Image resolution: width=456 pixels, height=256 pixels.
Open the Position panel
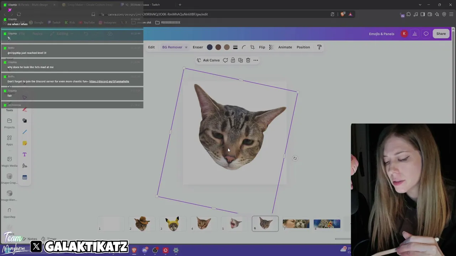point(303,47)
